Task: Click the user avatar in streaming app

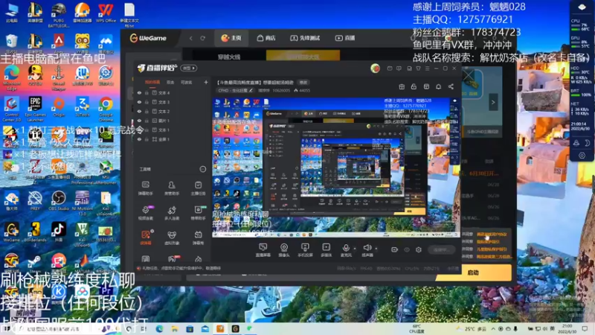Action: pyautogui.click(x=376, y=68)
